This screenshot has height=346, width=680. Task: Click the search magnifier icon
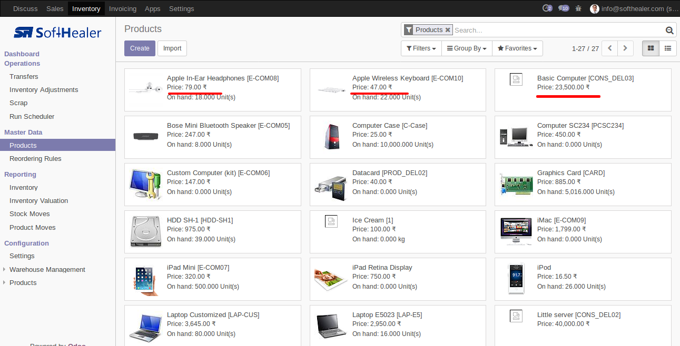point(669,30)
